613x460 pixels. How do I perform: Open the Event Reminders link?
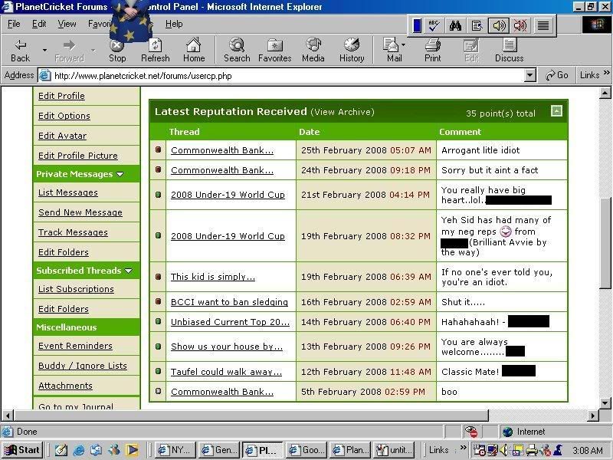75,346
